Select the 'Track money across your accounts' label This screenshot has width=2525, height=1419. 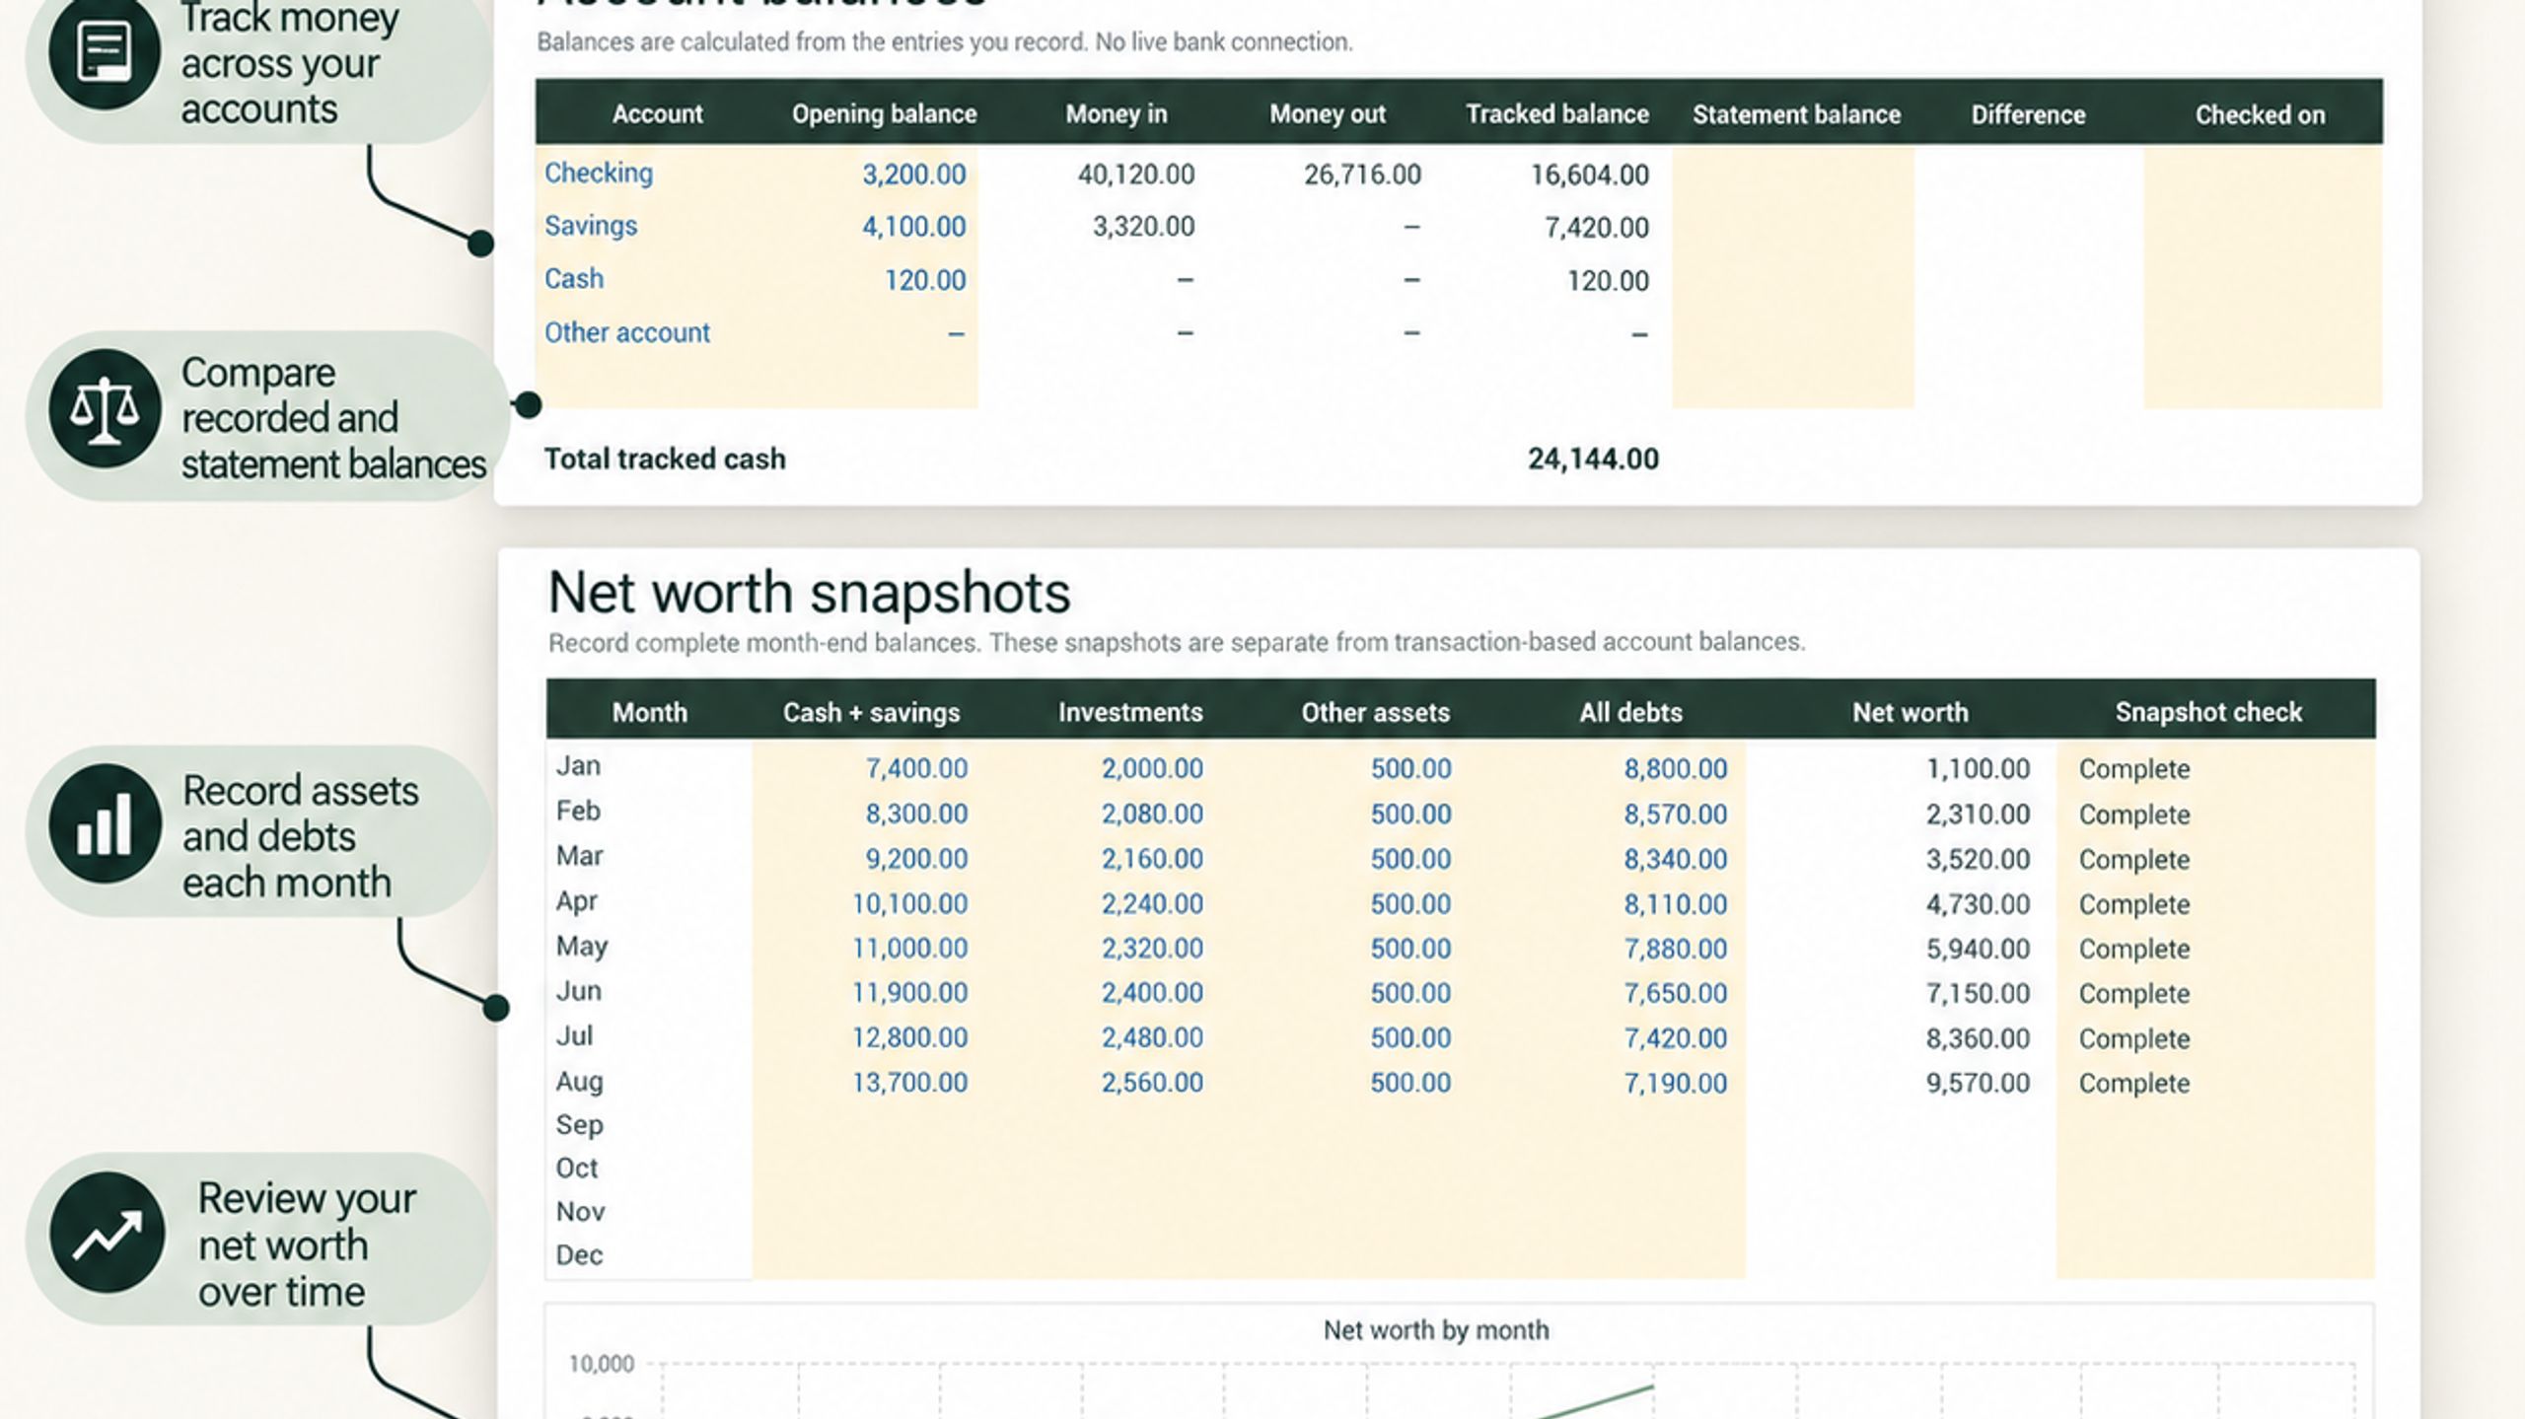(289, 64)
